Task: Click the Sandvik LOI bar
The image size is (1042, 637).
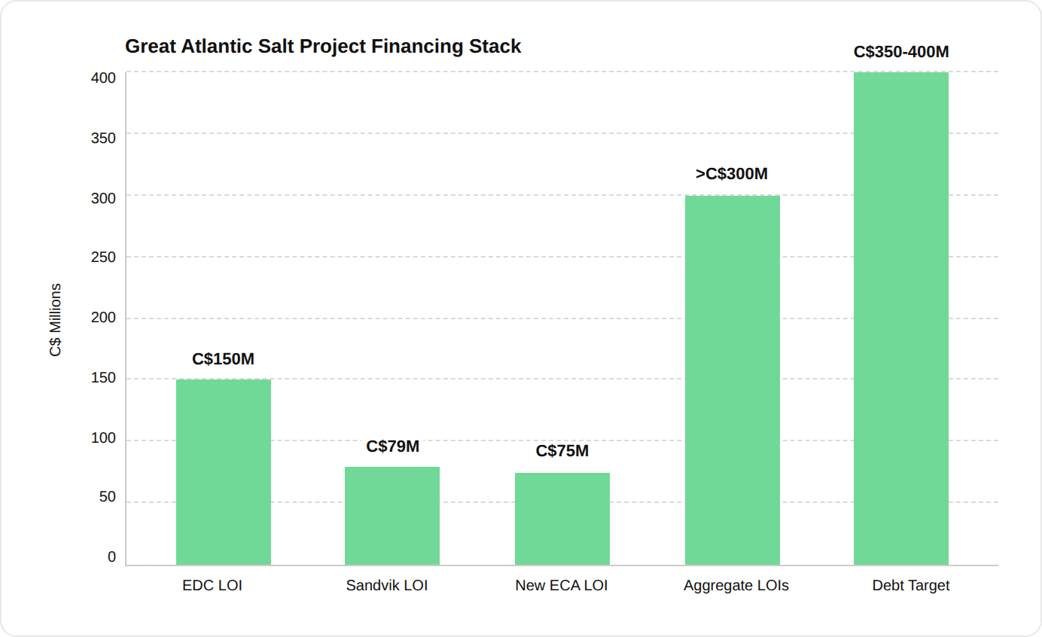Action: coord(392,516)
